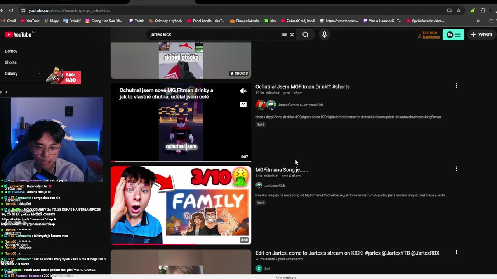497x279 pixels.
Task: Click the Jartex Games first channel avatar
Action: 261,105
